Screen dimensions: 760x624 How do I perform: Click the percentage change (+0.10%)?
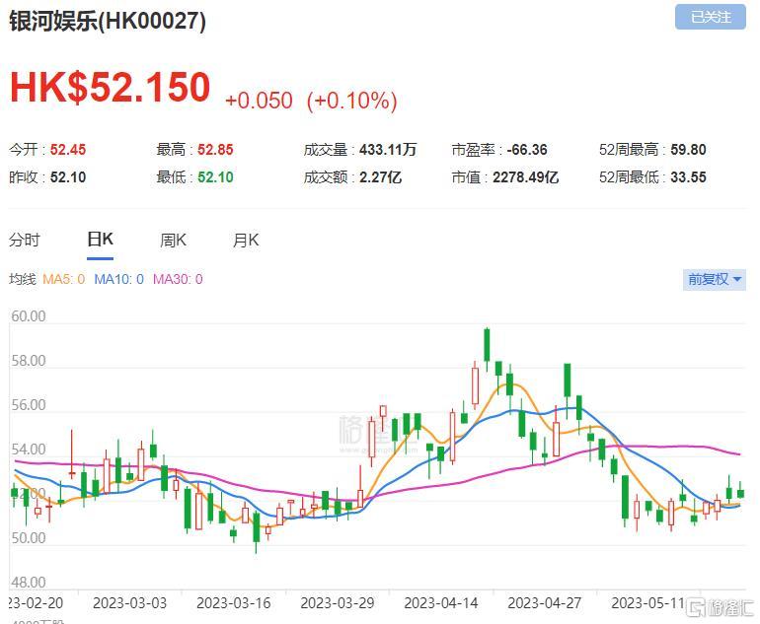[352, 101]
